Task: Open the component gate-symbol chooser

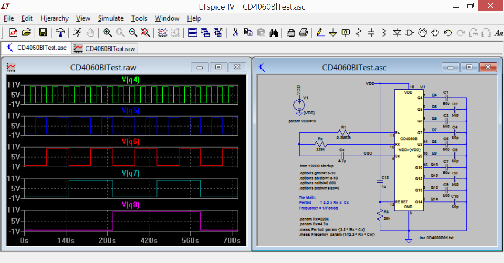Action: coord(410,33)
